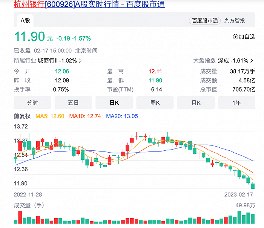This screenshot has height=228, width=264.
Task: Click the 13.72 price axis label
Action: click(x=21, y=127)
